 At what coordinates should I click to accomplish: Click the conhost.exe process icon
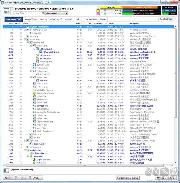[x=31, y=144]
